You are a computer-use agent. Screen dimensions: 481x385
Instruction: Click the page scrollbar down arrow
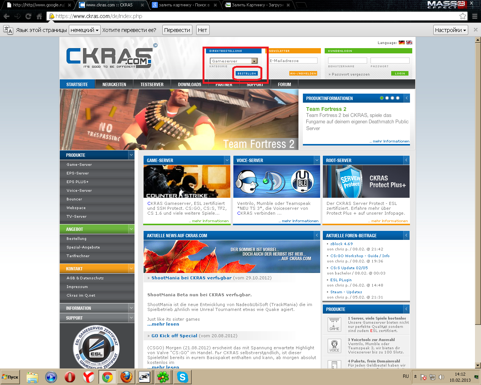pos(478,365)
